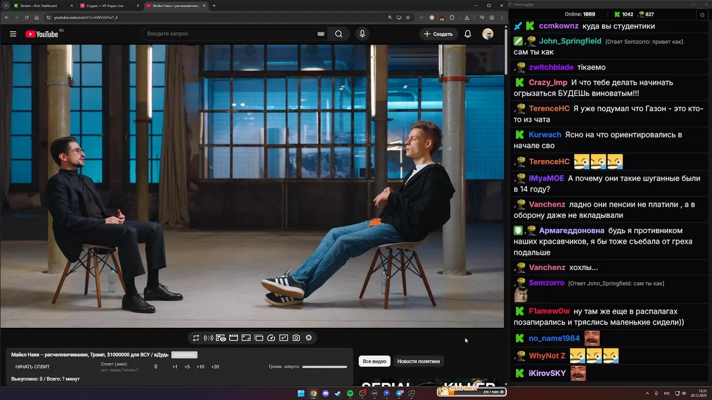Open the YouTube hamburger guide menu
Image resolution: width=712 pixels, height=400 pixels.
pos(13,34)
